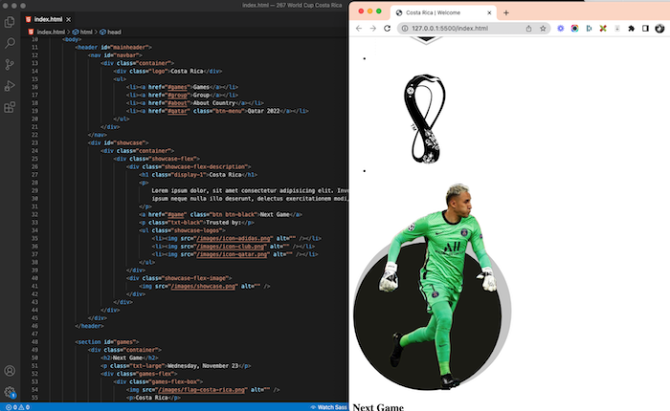The height and width of the screenshot is (411, 670).
Task: Open the Manage gear menu in VS Code
Action: (10, 392)
